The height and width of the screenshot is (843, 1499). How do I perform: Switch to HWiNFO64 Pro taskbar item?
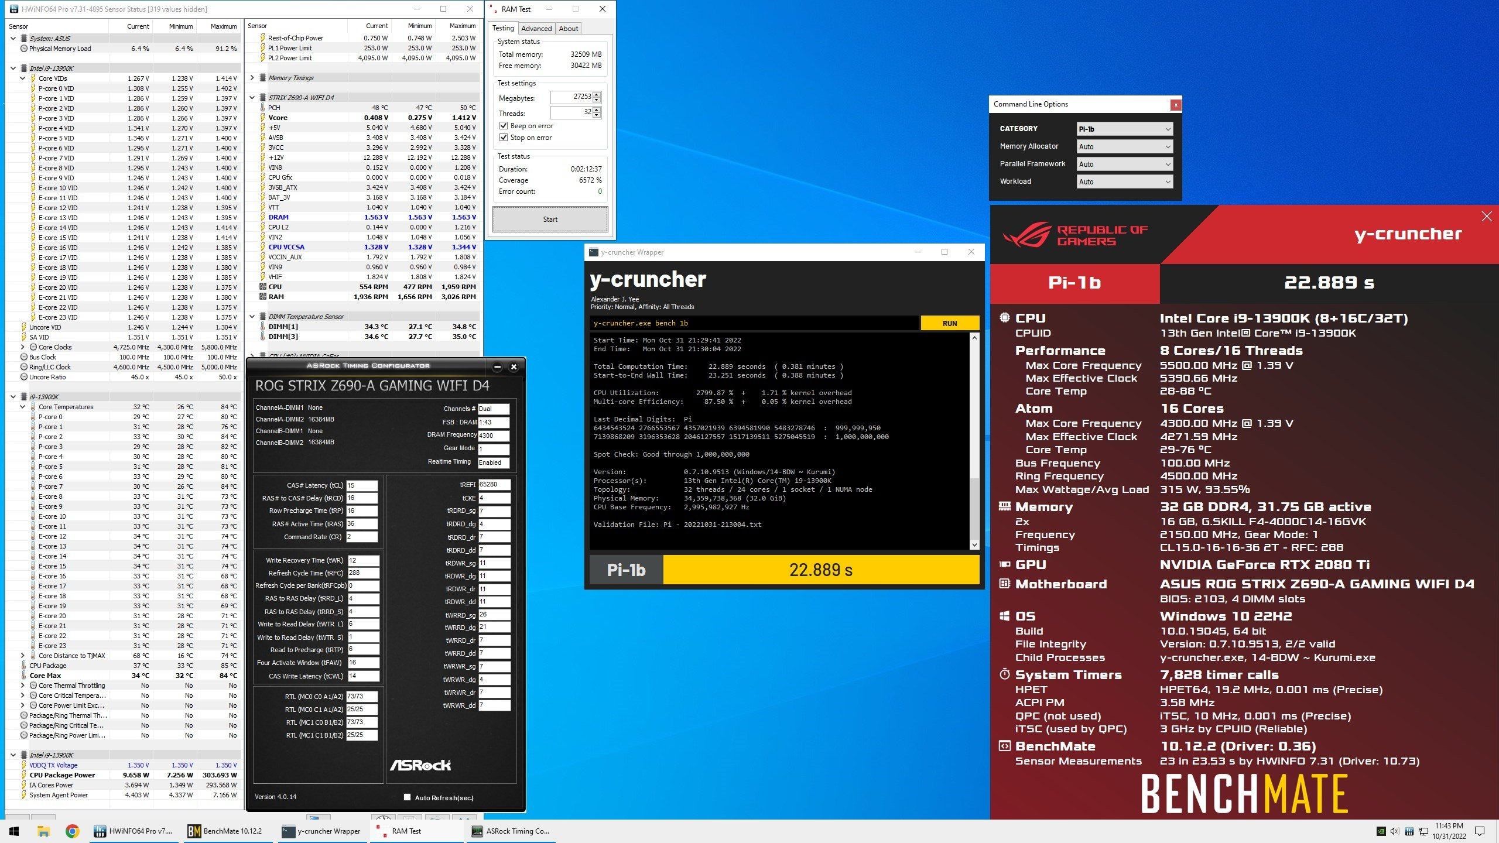click(x=134, y=831)
